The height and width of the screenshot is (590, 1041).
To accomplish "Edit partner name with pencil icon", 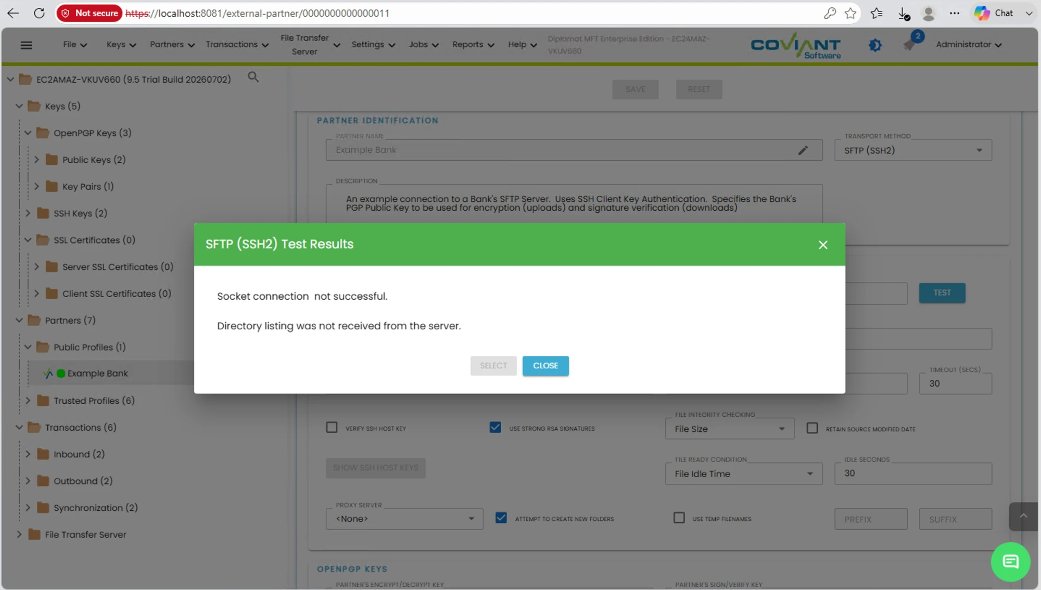I will click(803, 150).
